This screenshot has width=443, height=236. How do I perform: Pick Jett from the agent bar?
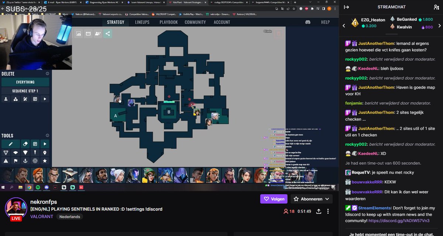tap(117, 175)
